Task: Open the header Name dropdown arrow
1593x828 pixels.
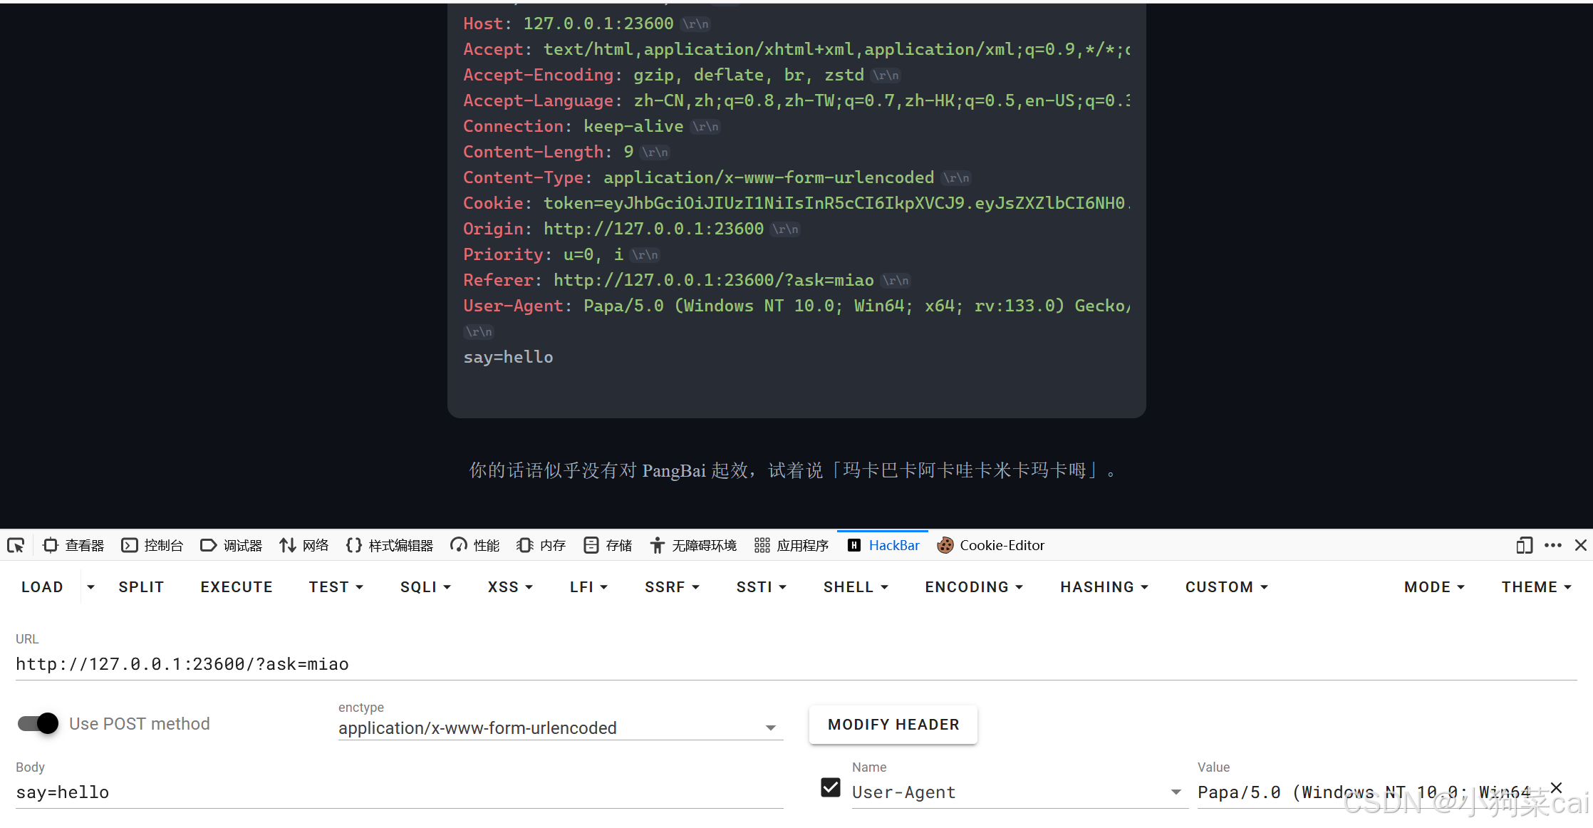Action: 1176,792
